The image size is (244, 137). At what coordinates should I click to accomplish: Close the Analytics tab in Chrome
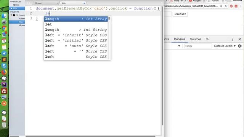coord(204,1)
